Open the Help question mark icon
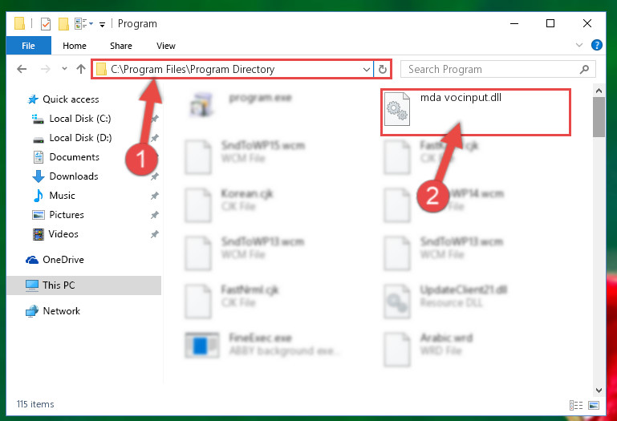Screen dimensions: 617x421 click(596, 45)
